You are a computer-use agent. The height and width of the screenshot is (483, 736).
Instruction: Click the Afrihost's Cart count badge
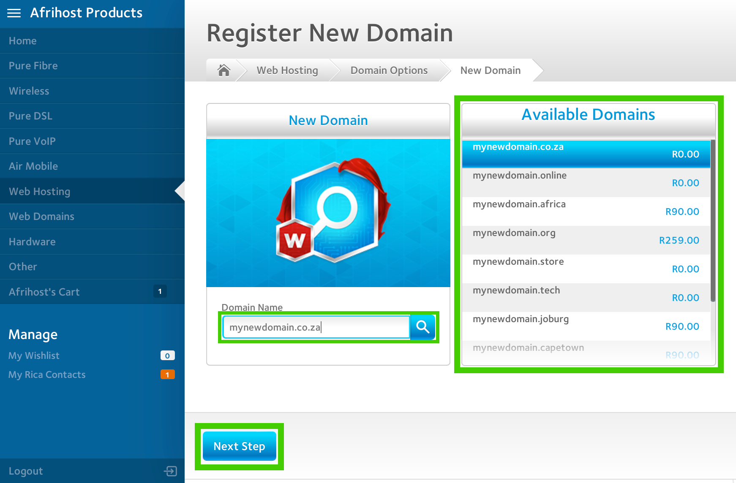point(160,291)
